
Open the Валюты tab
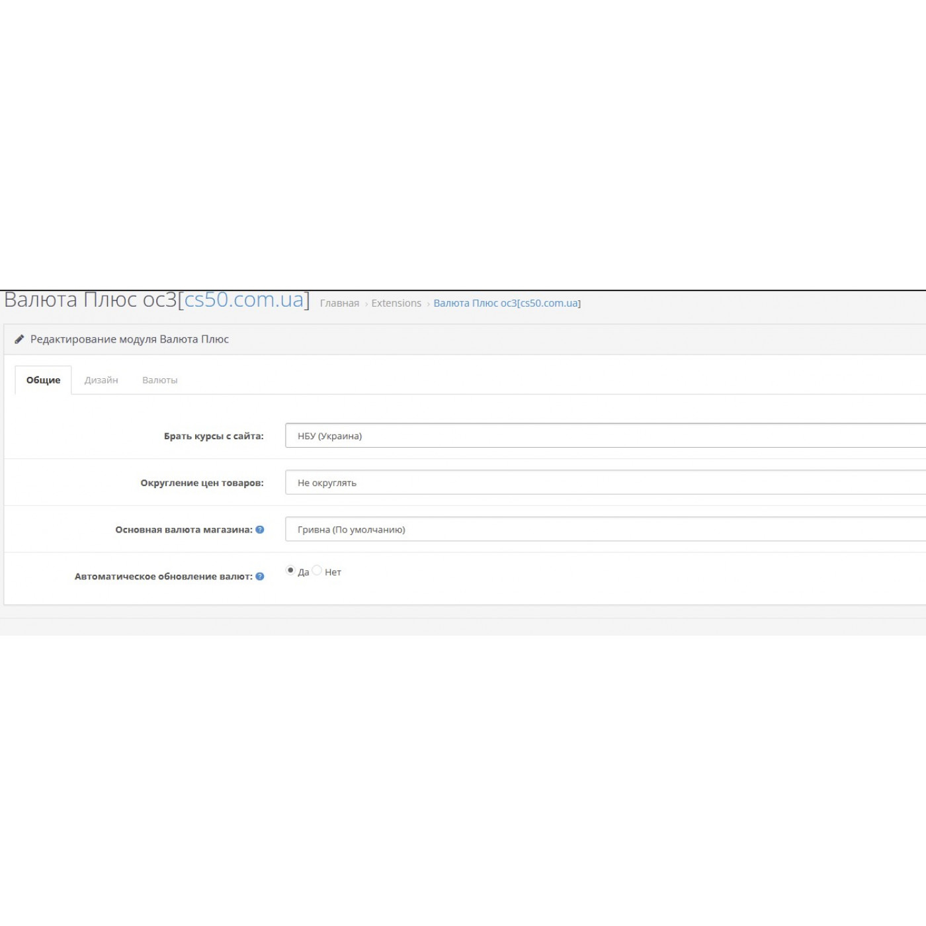159,380
